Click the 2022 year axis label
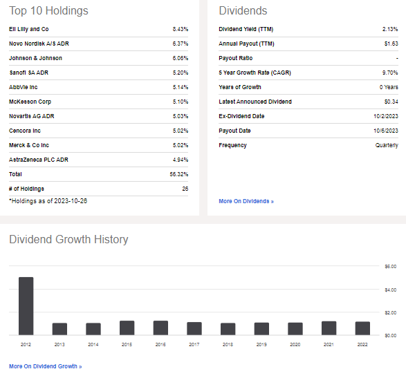406x378 pixels. click(x=362, y=345)
